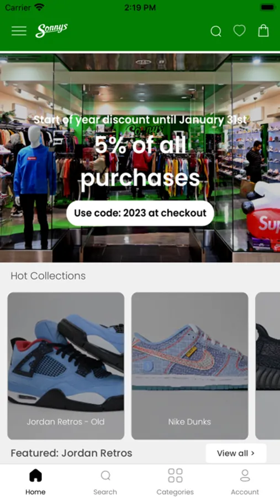Tap the Hot Collections heading
The image size is (280, 497).
pos(48,276)
